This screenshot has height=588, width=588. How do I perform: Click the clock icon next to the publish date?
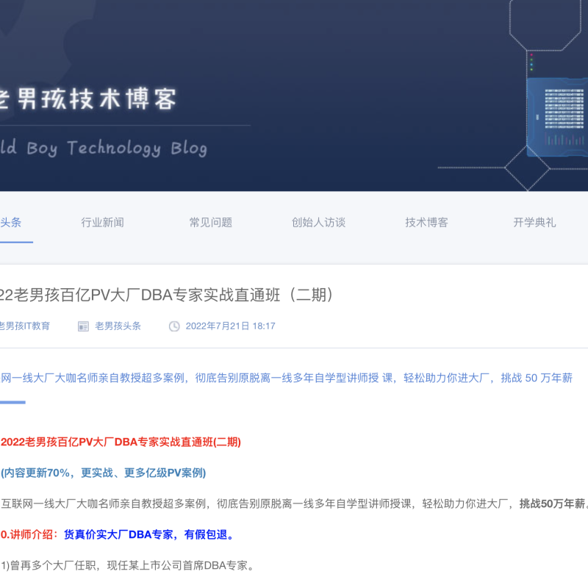coord(173,326)
